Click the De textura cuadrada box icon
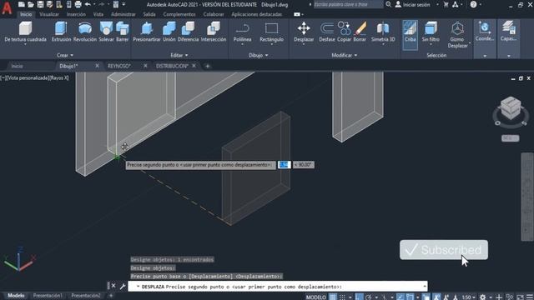 pos(26,27)
